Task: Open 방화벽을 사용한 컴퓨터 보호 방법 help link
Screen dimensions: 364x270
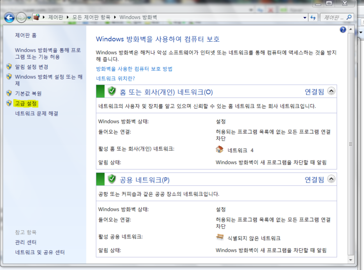Action: click(134, 69)
